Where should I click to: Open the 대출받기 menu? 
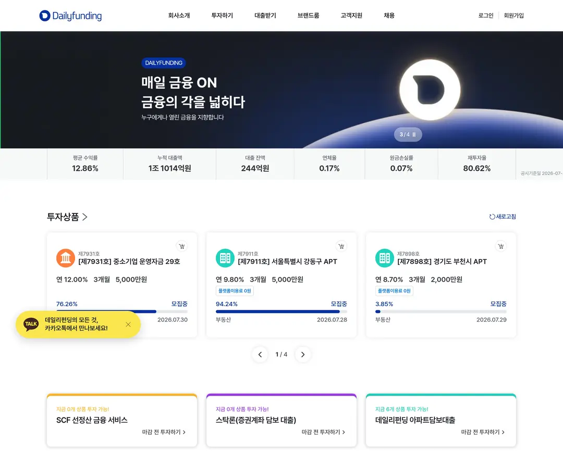[x=265, y=16]
